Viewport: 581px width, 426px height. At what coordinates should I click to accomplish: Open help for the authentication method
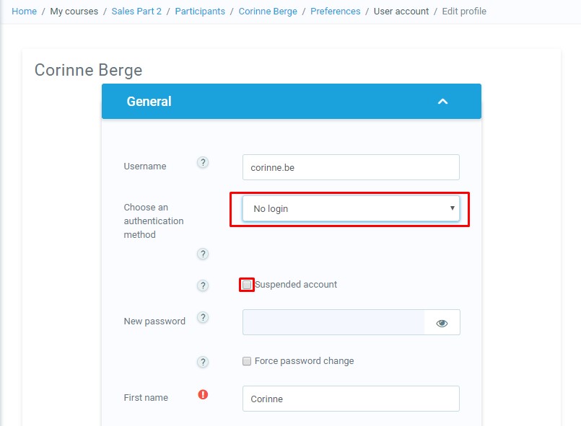(x=203, y=254)
